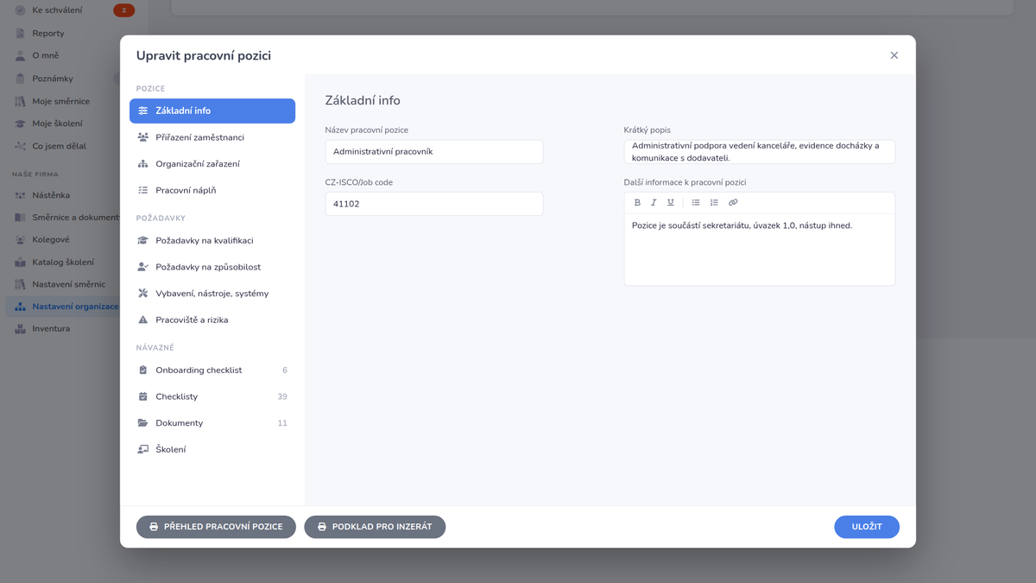
Task: Click the Přehled pracovní pozice button
Action: pyautogui.click(x=216, y=527)
